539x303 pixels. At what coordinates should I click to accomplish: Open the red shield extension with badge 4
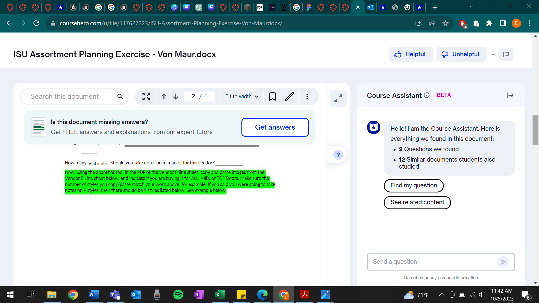[463, 24]
